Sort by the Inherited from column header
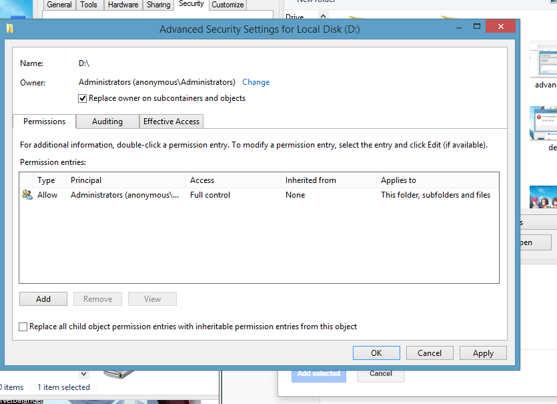 coord(329,180)
